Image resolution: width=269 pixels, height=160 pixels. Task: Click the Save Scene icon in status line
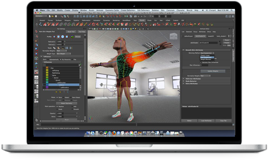[x=56, y=17]
